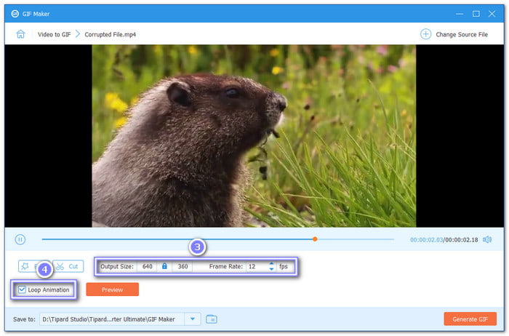Click the orange playhead on progress bar
This screenshot has height=336, width=509.
[315, 239]
